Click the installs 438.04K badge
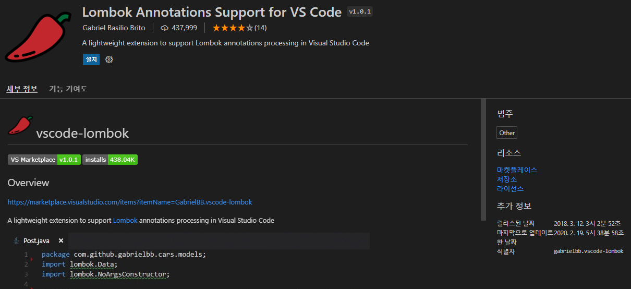 (110, 160)
